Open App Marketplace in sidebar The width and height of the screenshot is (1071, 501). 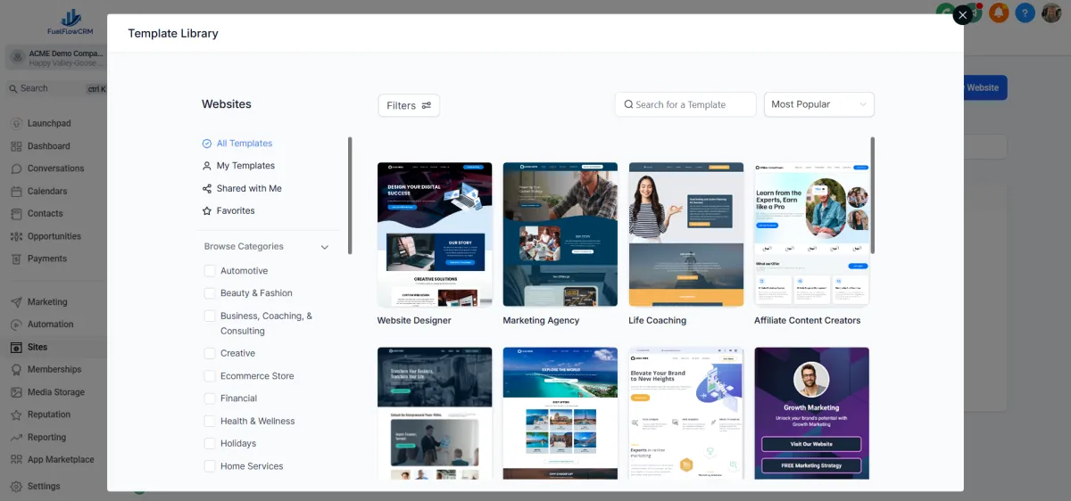[54, 460]
